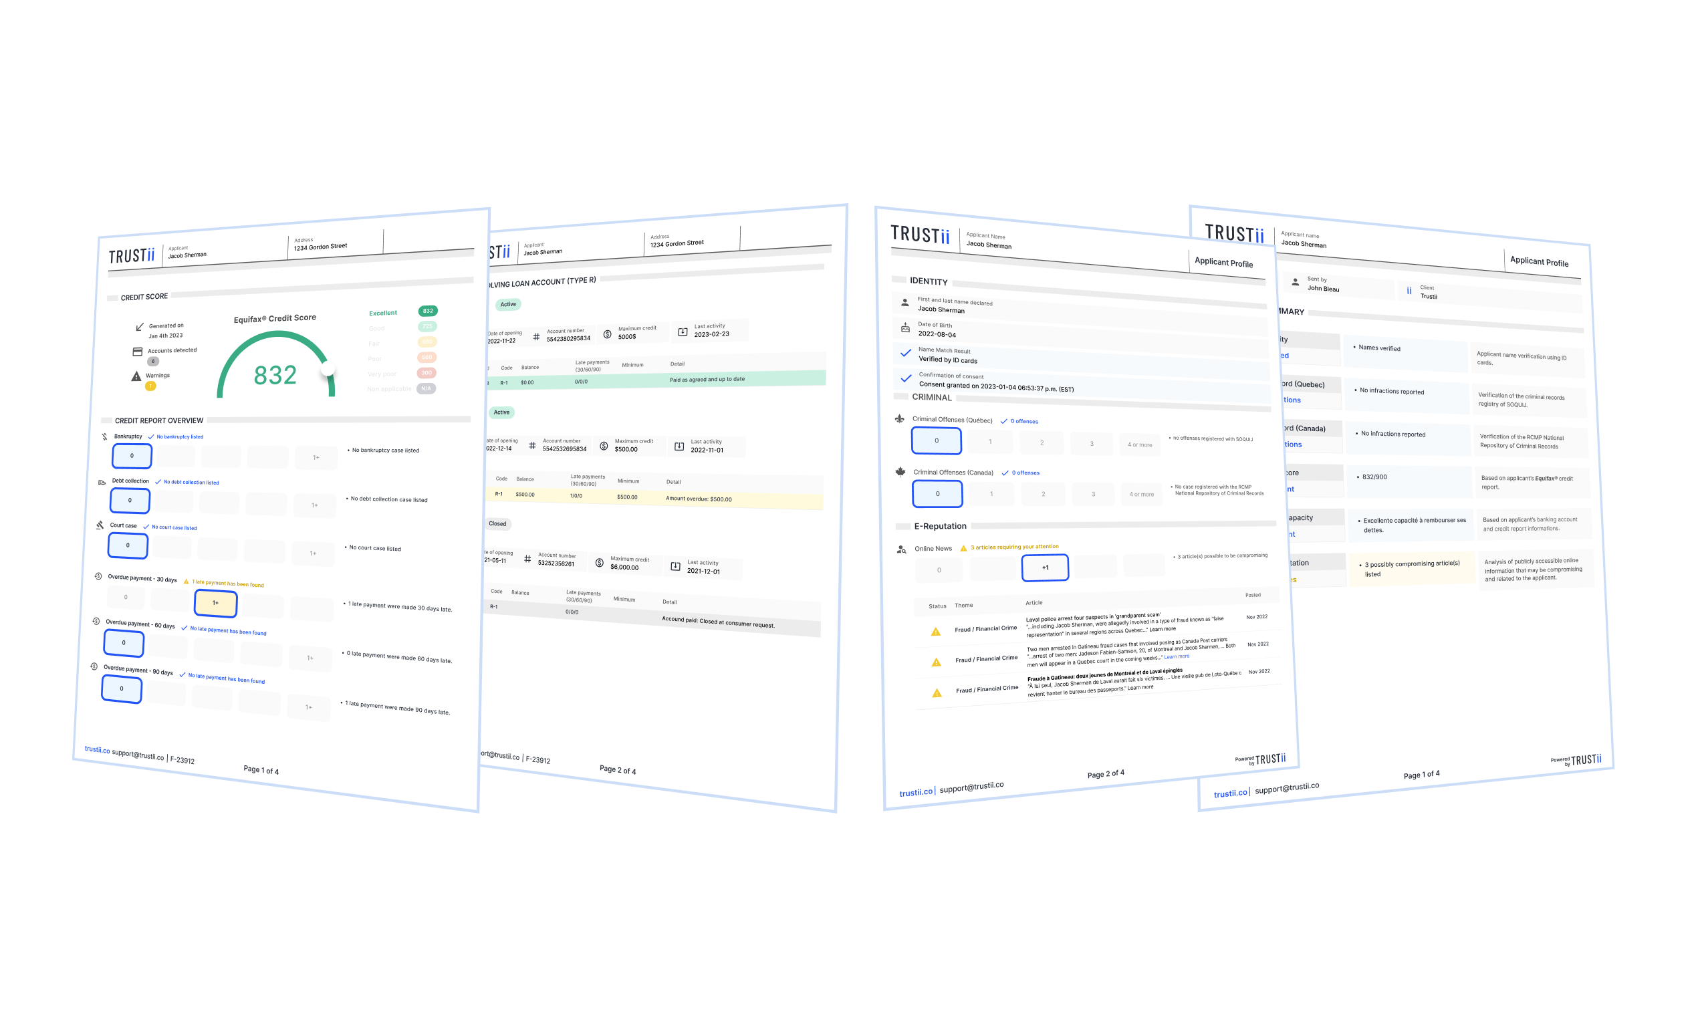This screenshot has width=1698, height=1016.
Task: Select the 0 box under Criminal Offenses (Québec)
Action: coord(937,440)
